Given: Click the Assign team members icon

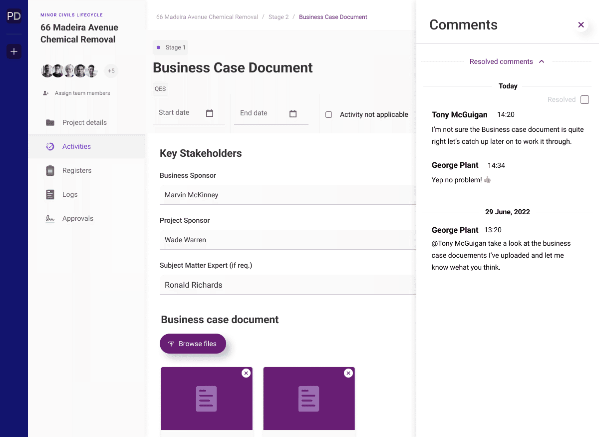Looking at the screenshot, I should (x=46, y=92).
